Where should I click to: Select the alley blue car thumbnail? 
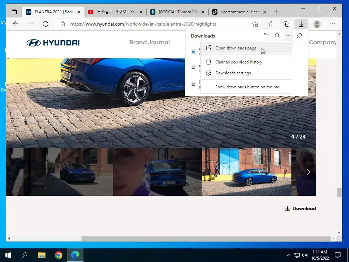(x=68, y=172)
